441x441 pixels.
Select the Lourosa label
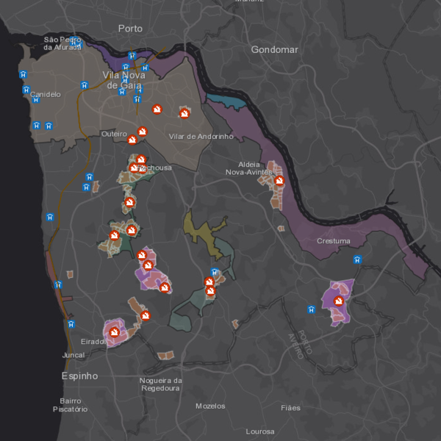260,431
